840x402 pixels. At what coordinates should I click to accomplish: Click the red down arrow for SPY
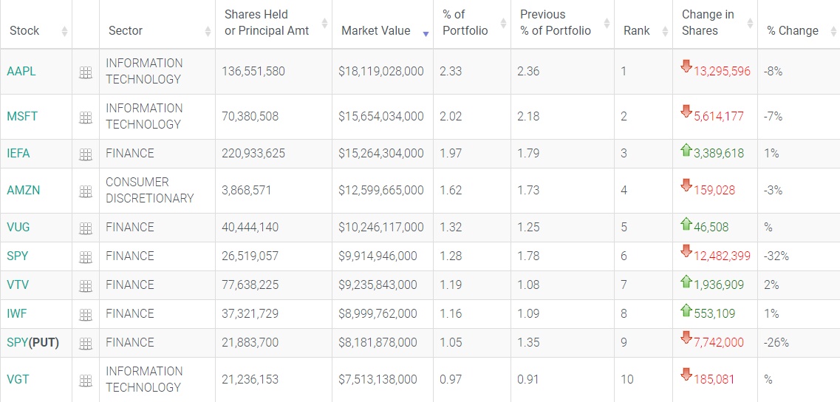[x=686, y=252]
